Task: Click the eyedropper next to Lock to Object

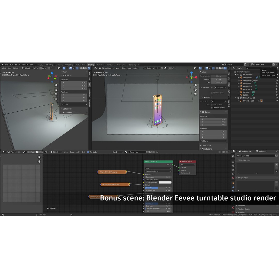Action: click(225, 102)
